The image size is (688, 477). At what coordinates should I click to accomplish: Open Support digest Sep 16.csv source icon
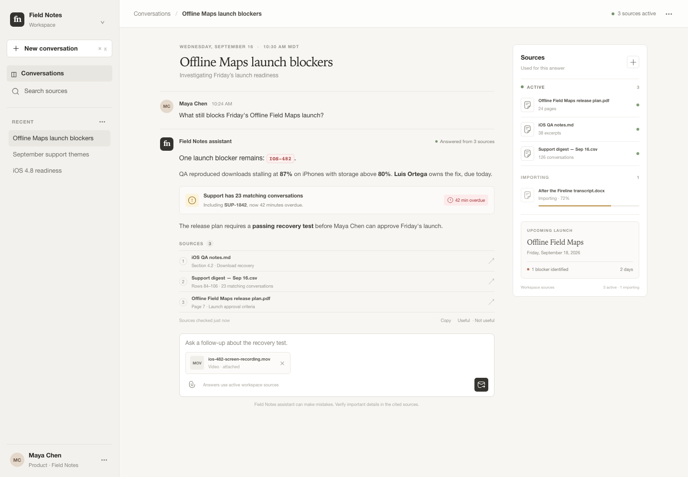[x=527, y=154]
